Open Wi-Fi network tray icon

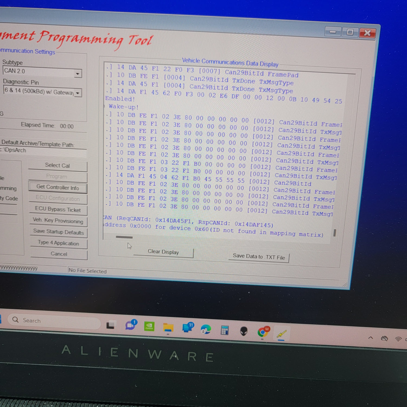[398, 339]
